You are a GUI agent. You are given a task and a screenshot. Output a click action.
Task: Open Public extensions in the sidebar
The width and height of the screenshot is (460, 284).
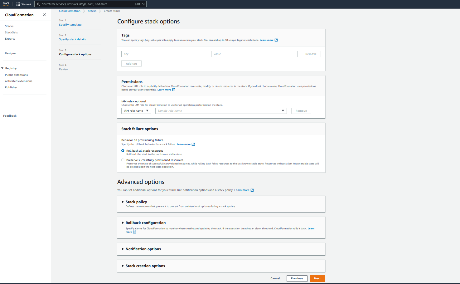[x=17, y=75]
